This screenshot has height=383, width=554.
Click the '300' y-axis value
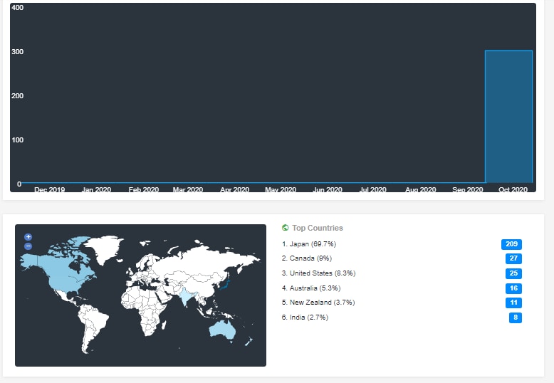tap(17, 51)
